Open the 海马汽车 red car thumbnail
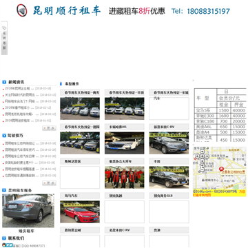The height and width of the screenshot is (248, 248). point(80,211)
